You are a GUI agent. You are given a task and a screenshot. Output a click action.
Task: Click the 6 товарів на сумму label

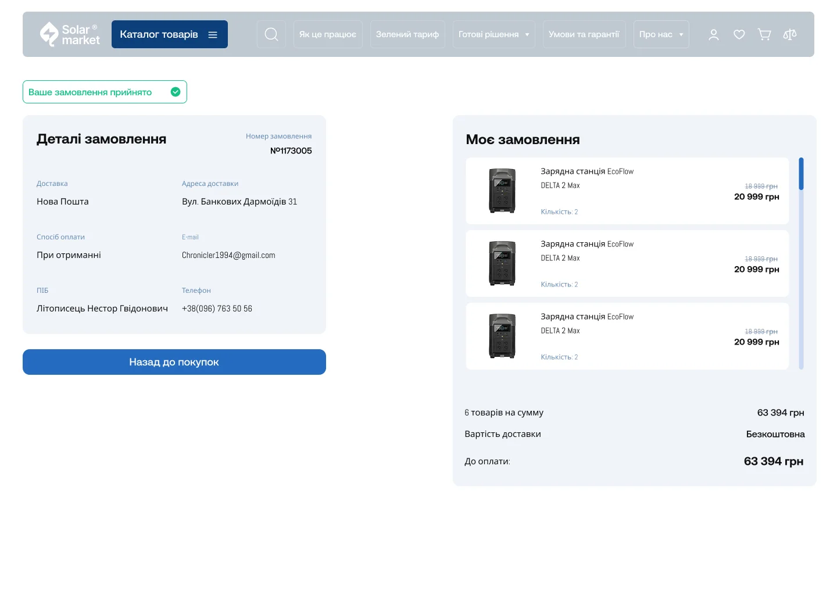(x=504, y=413)
